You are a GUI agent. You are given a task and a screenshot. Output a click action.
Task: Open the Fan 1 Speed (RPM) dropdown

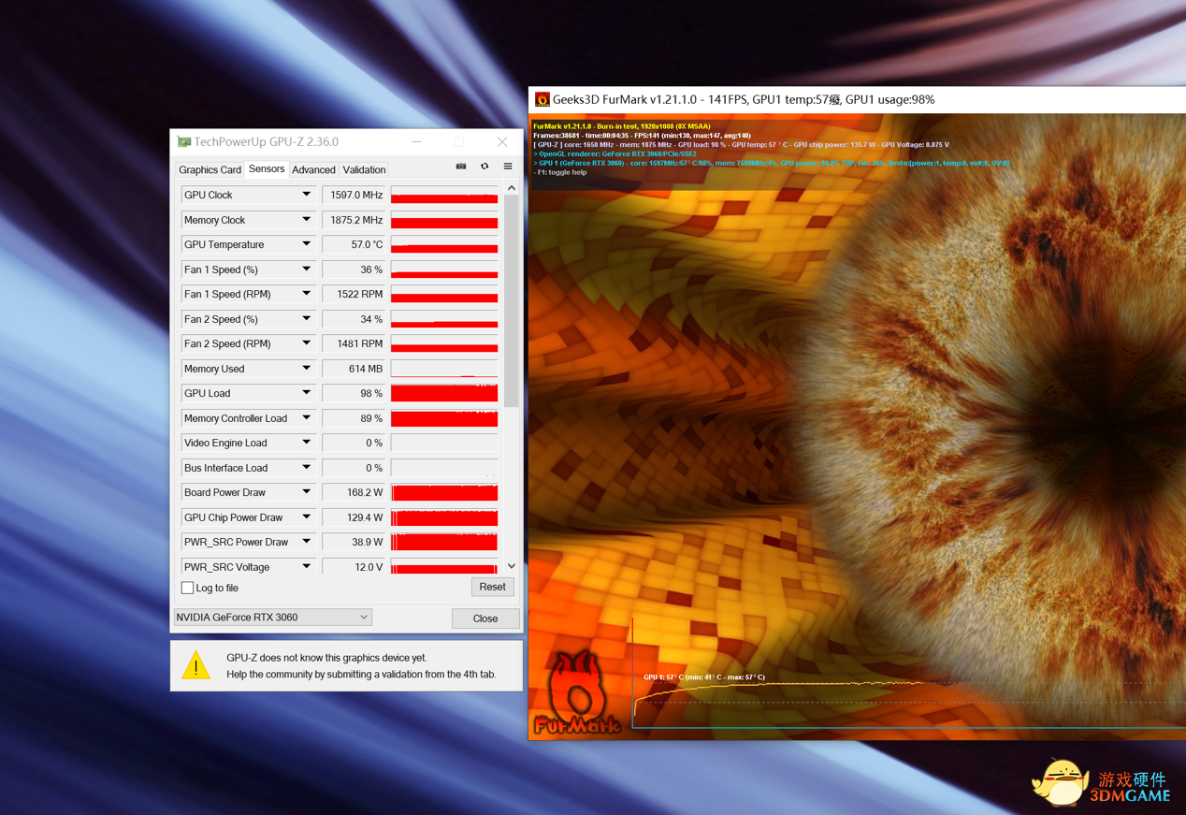306,294
